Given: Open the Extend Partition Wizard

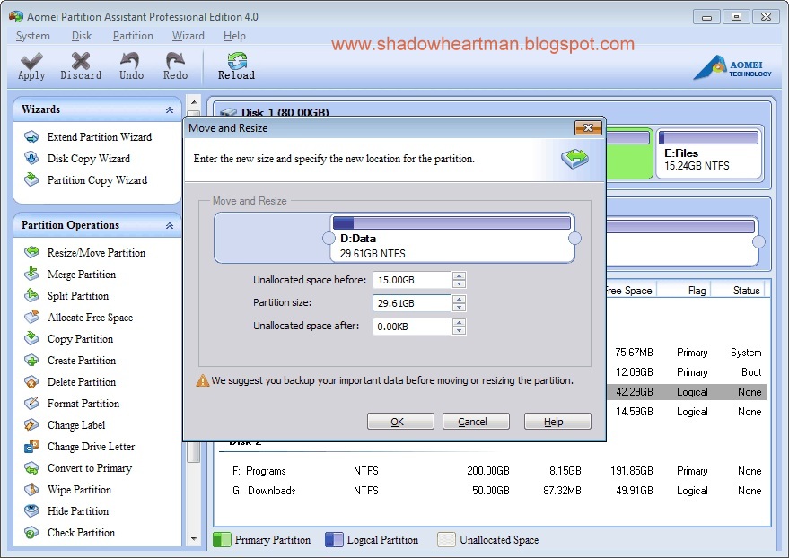Looking at the screenshot, I should [x=99, y=136].
